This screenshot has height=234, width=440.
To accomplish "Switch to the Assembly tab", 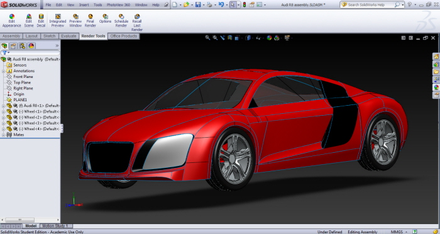I will 11,36.
